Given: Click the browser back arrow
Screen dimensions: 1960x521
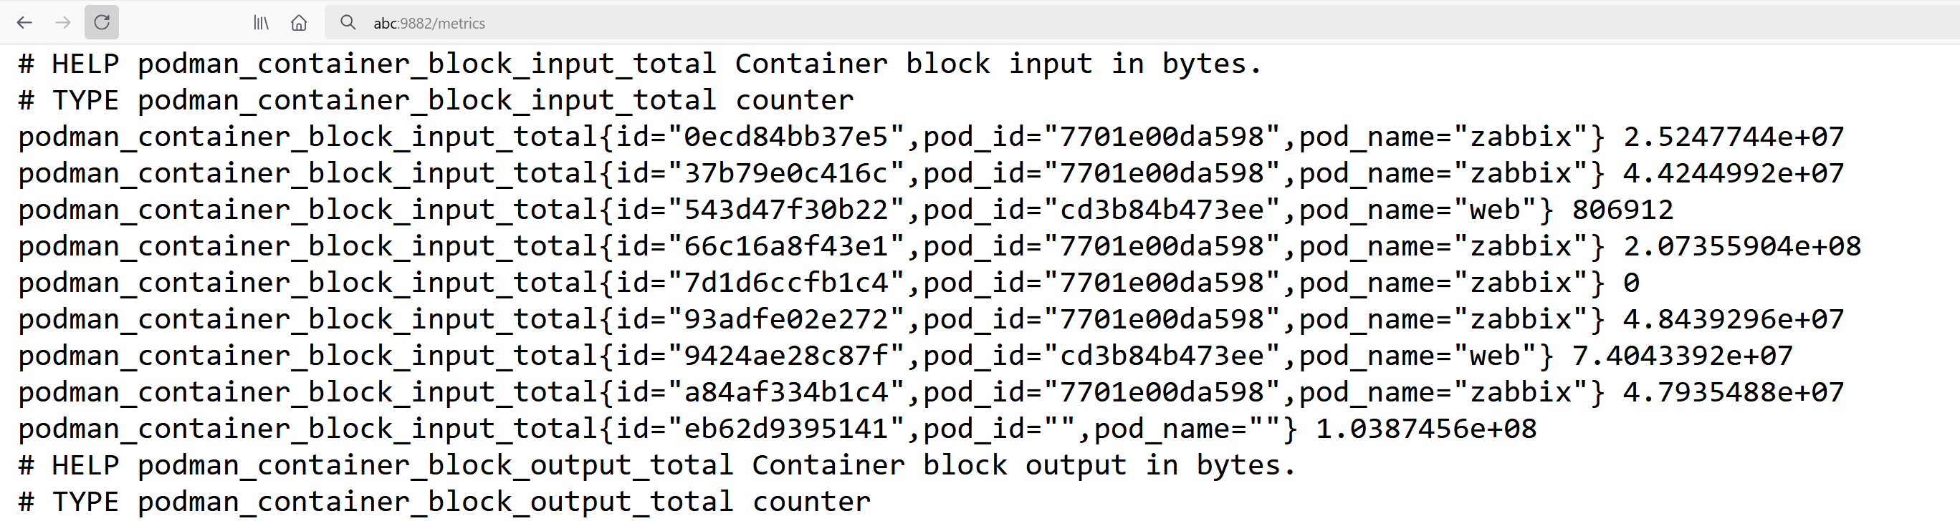Looking at the screenshot, I should [x=24, y=23].
